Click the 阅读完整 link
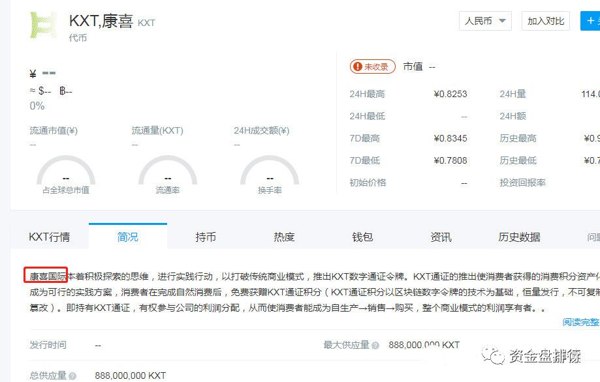Screen dimensions: 600x382 [x=581, y=322]
